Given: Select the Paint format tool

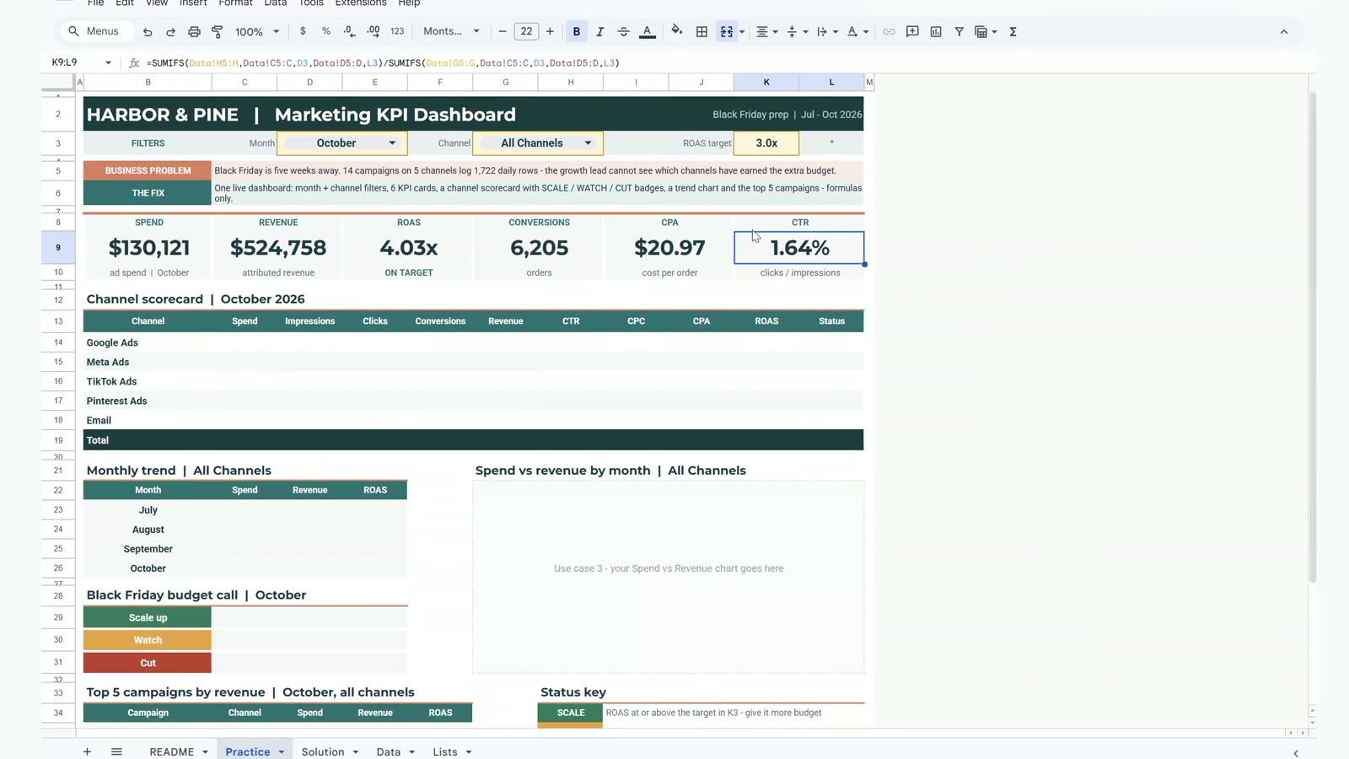Looking at the screenshot, I should pyautogui.click(x=218, y=32).
